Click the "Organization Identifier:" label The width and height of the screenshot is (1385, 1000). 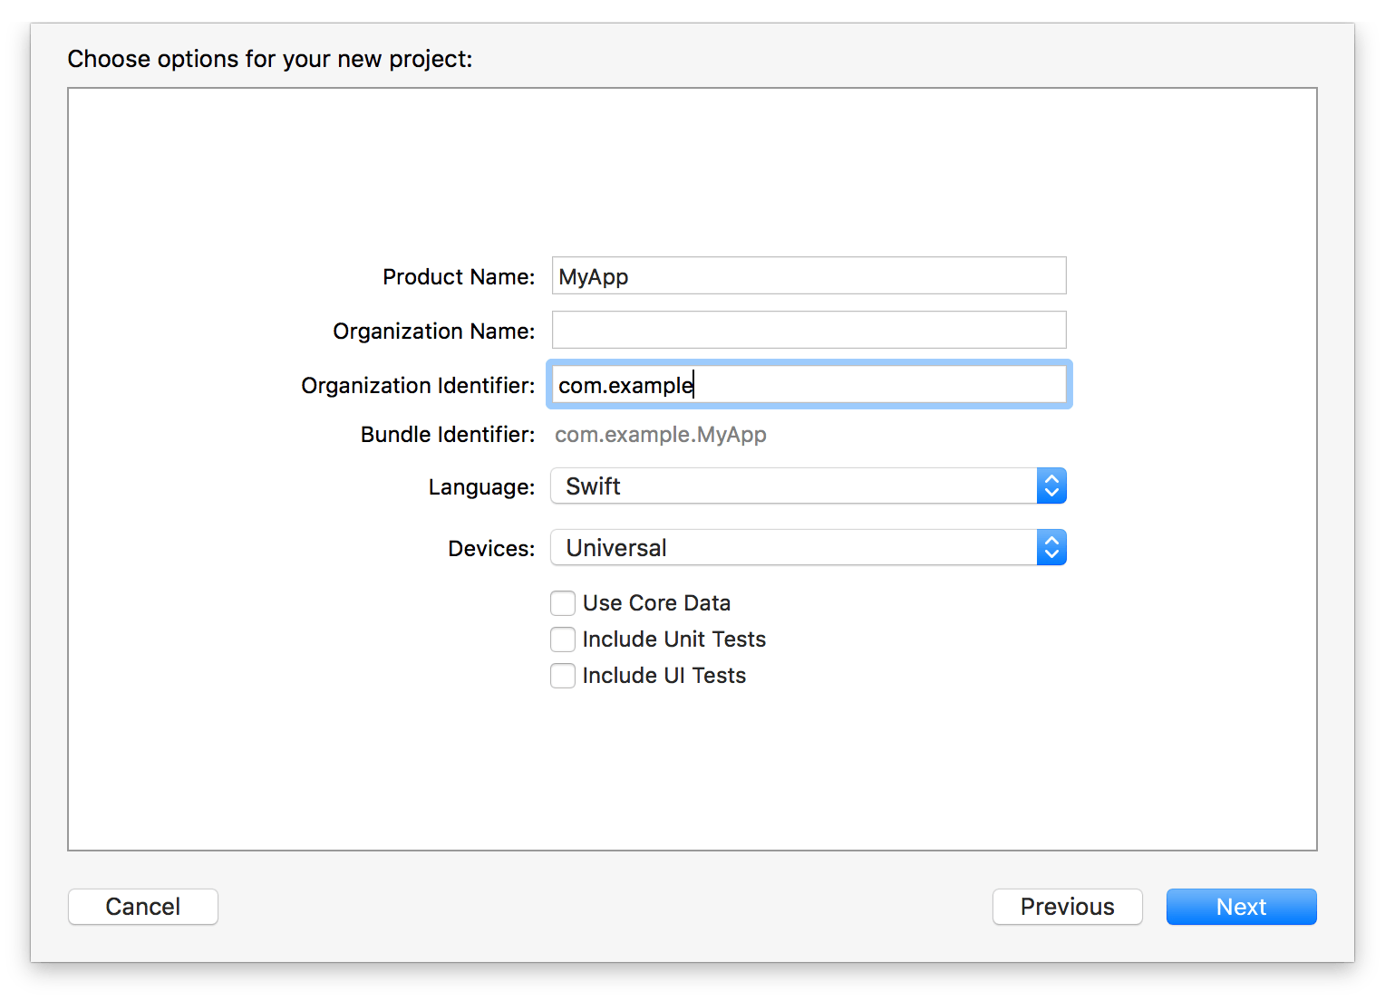point(418,386)
